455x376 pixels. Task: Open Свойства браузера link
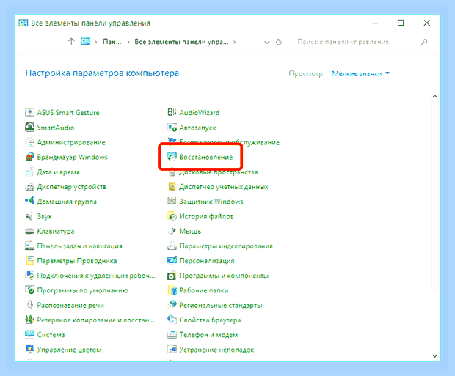point(210,320)
